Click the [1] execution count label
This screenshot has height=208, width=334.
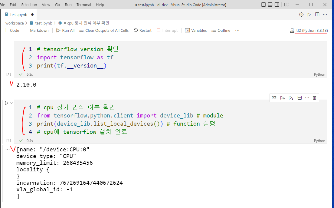[x=8, y=74]
